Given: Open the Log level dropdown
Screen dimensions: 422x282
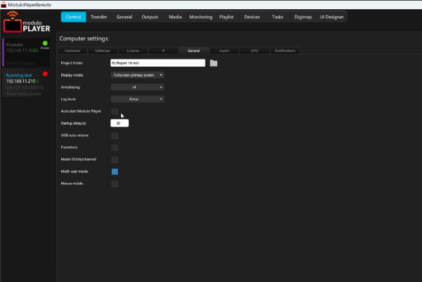Looking at the screenshot, I should click(x=137, y=99).
